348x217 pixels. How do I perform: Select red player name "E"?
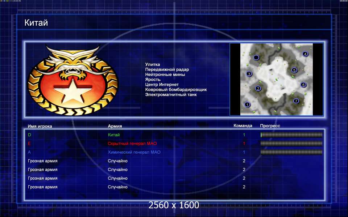(29, 144)
